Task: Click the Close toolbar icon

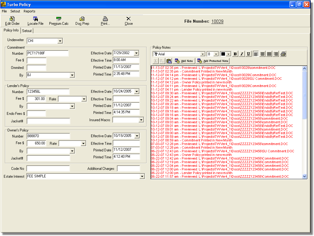Action: [x=129, y=21]
